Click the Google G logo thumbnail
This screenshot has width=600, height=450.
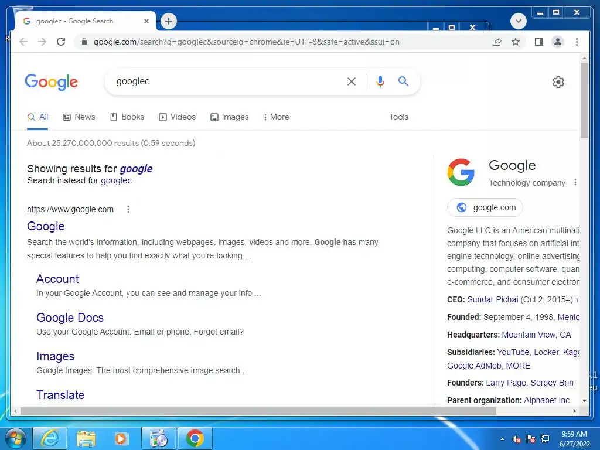[461, 172]
